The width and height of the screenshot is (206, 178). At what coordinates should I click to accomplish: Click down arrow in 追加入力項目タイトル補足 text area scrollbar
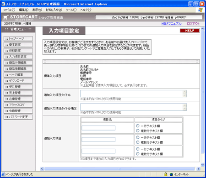coord(184,109)
